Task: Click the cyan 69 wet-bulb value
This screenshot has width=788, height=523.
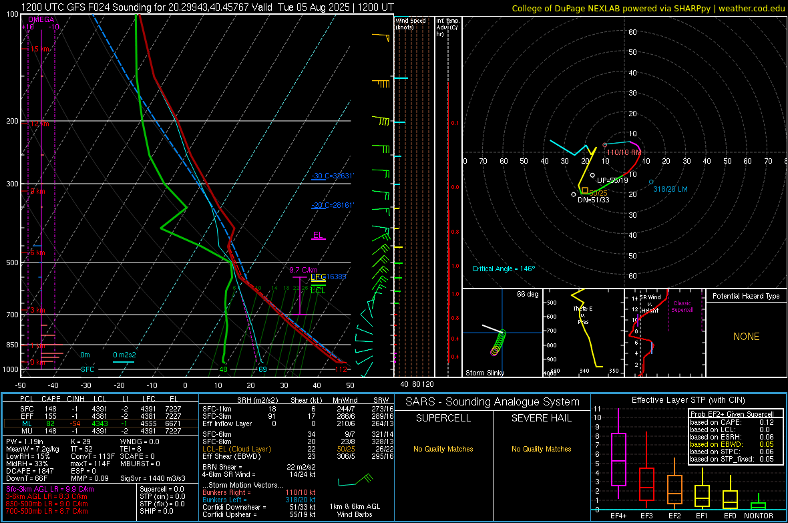Action: [x=262, y=369]
